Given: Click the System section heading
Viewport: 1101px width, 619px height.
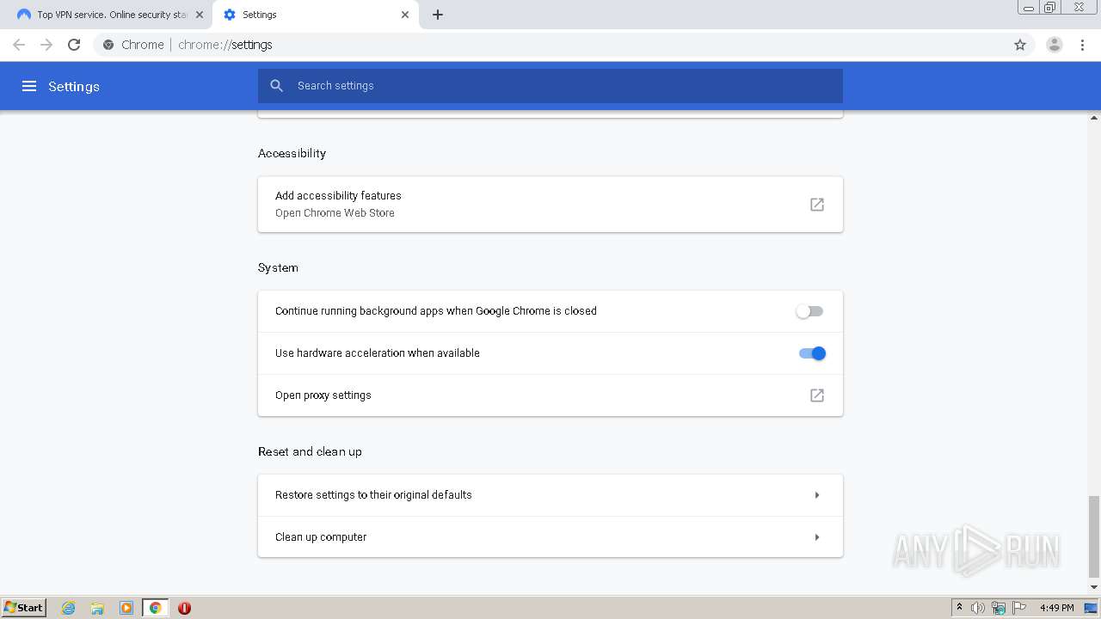Looking at the screenshot, I should (278, 268).
